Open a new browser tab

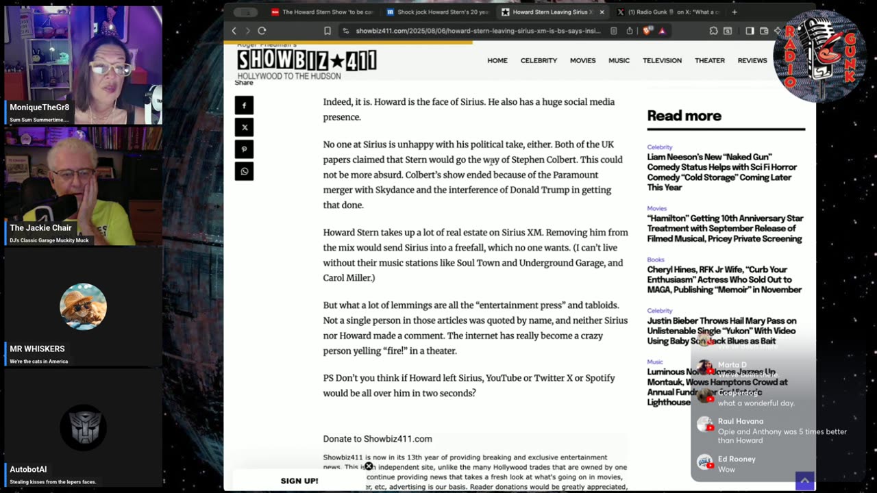coord(734,12)
